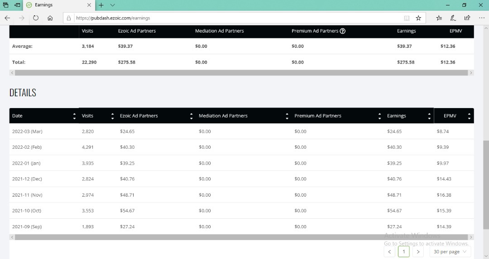Click the browser forward arrow

click(22, 18)
